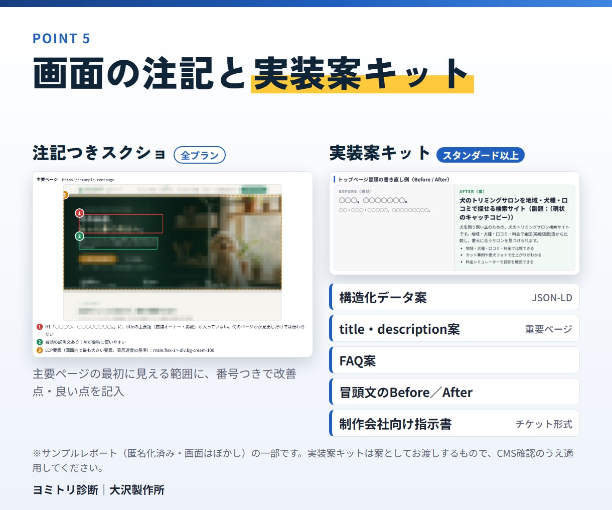Click the Before/After rewrite example thumbnail
This screenshot has width=612, height=510.
pos(454,223)
